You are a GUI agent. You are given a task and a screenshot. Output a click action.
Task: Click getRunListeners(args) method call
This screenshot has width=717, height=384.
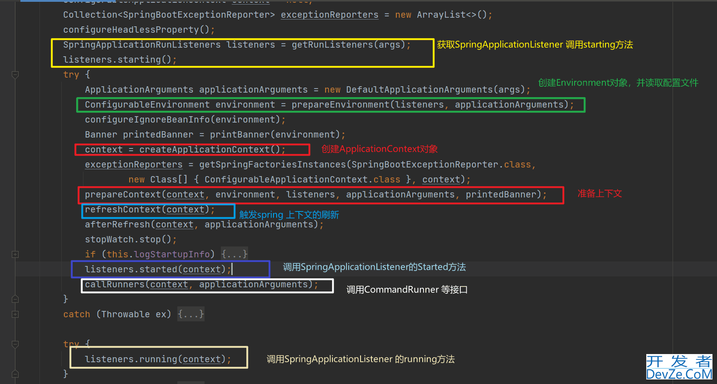[348, 45]
